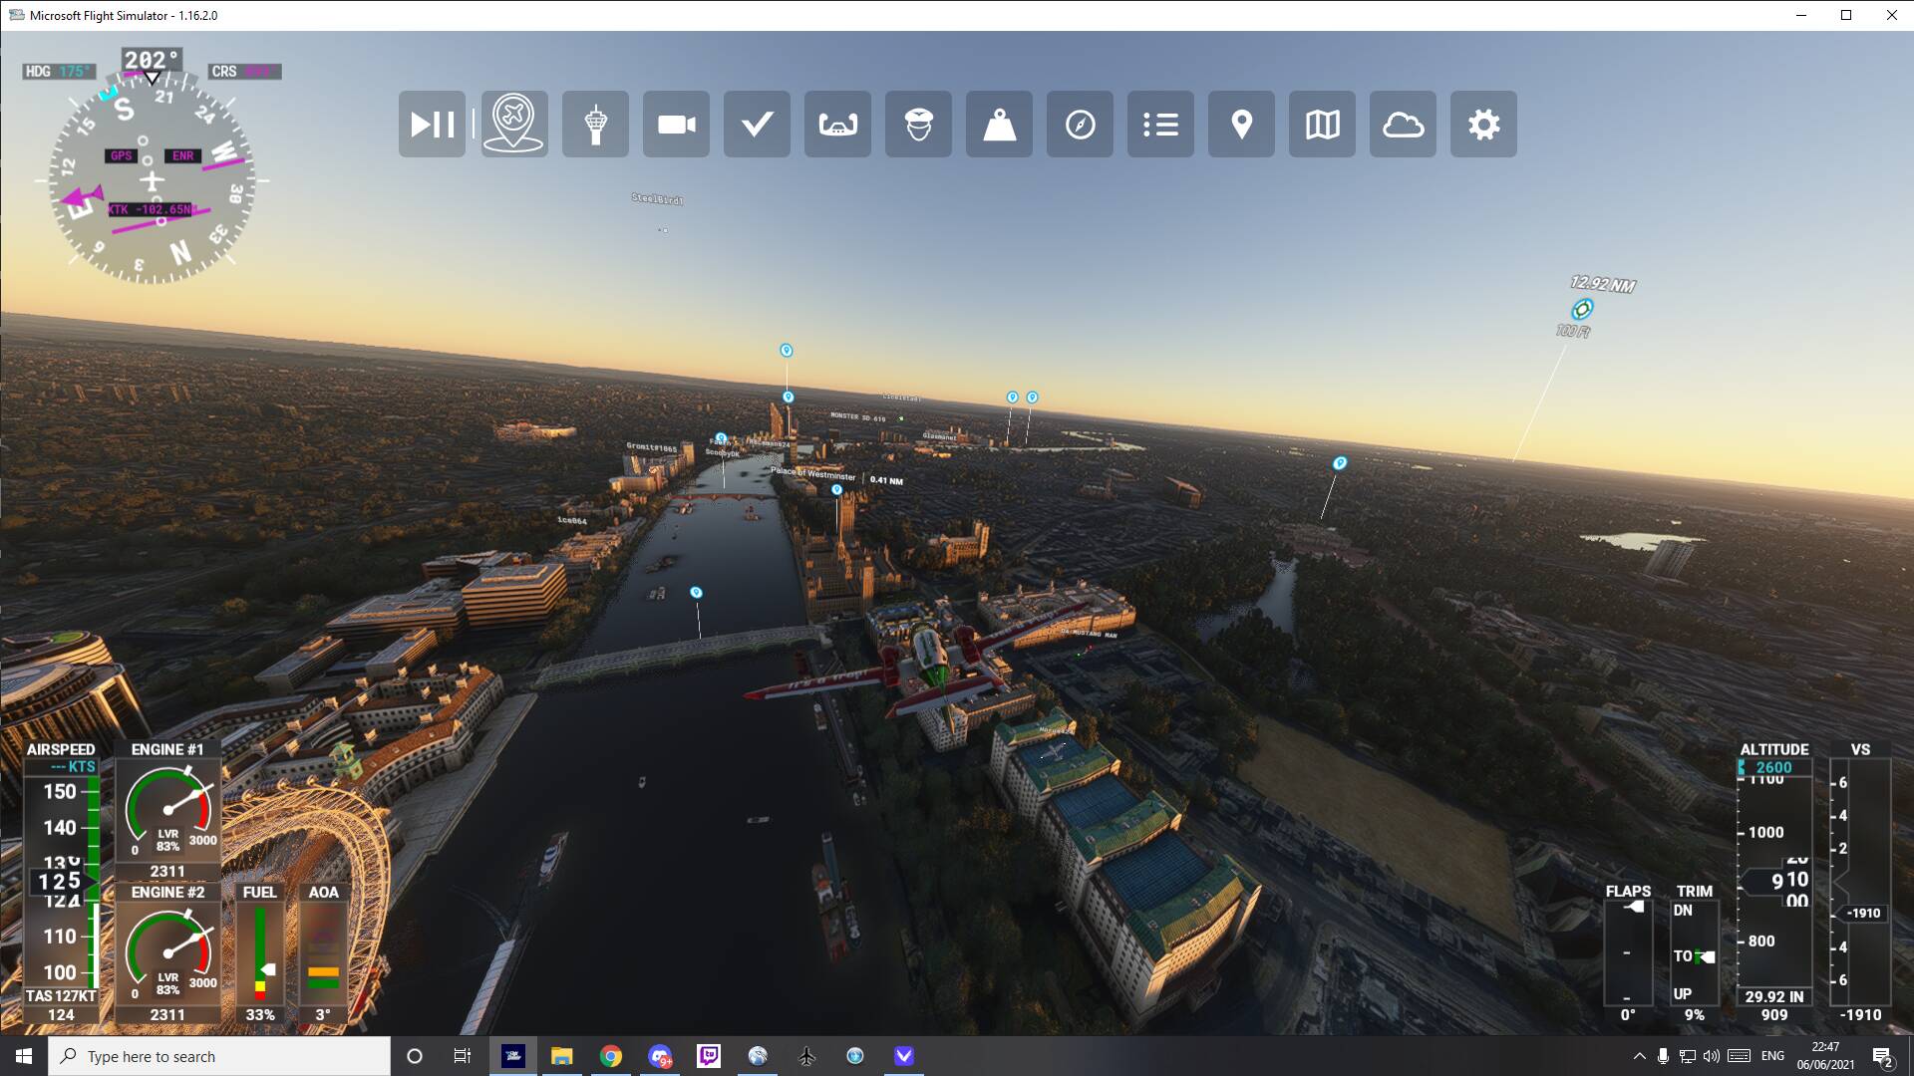Open the fuel and weight panel
Screen dimensions: 1914x1076
point(999,125)
